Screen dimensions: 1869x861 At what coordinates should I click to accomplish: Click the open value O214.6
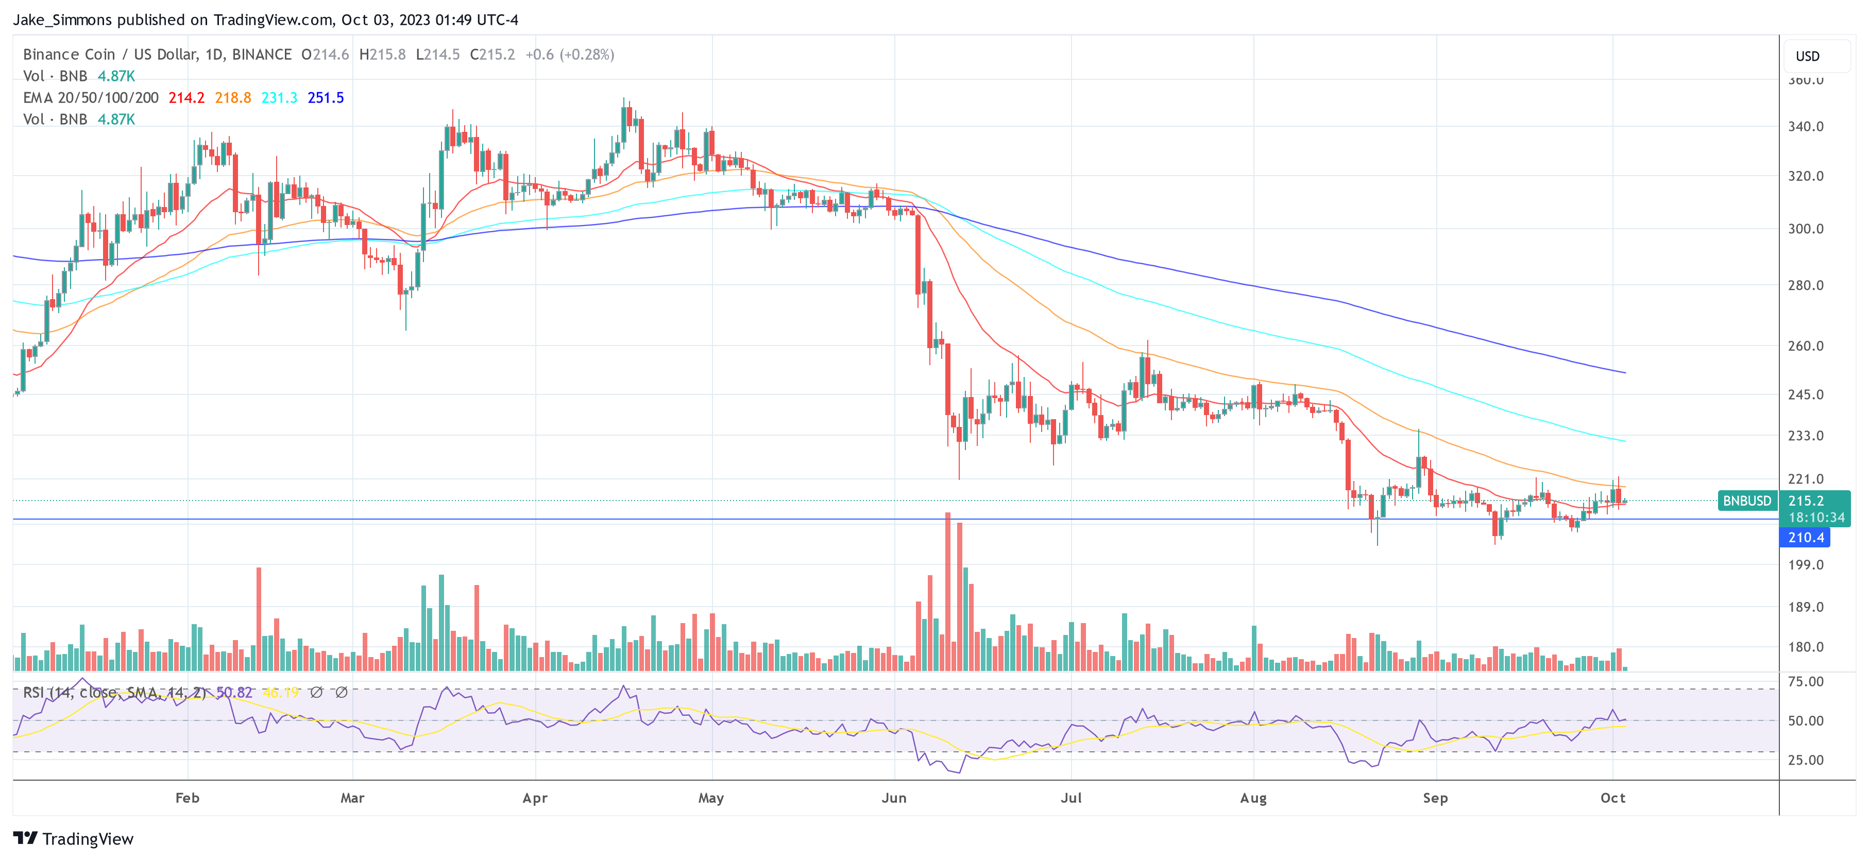pos(325,55)
